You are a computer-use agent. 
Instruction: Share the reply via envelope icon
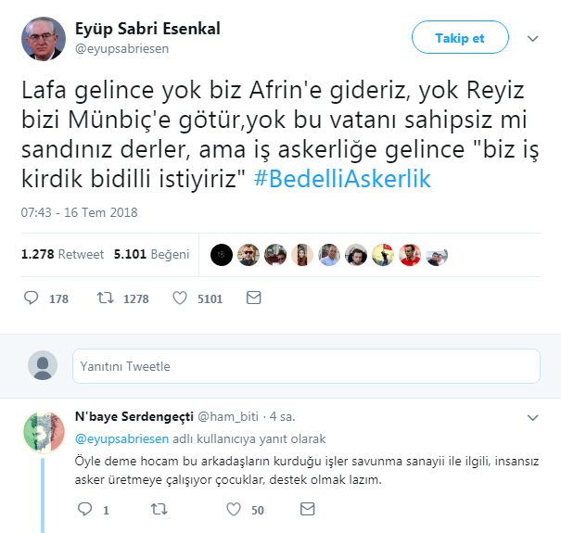click(x=307, y=509)
